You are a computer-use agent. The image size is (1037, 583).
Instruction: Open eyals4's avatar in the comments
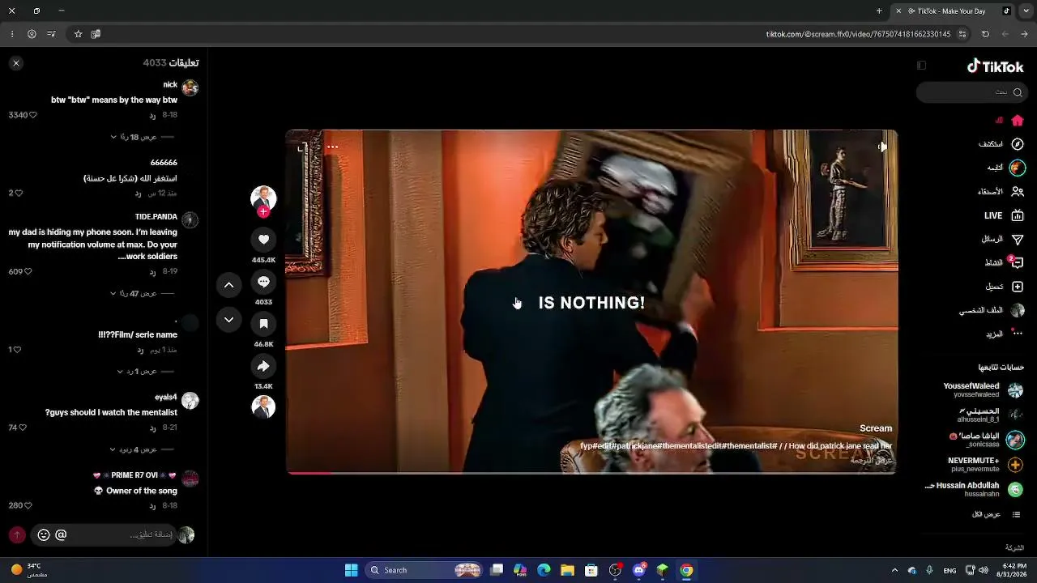(x=190, y=400)
